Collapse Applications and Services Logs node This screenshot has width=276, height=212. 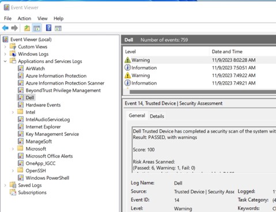point(5,61)
